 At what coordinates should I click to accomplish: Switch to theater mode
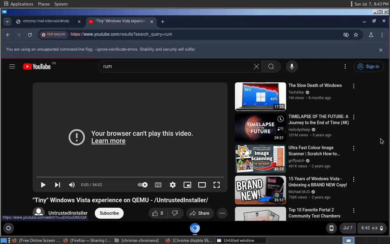(202, 185)
